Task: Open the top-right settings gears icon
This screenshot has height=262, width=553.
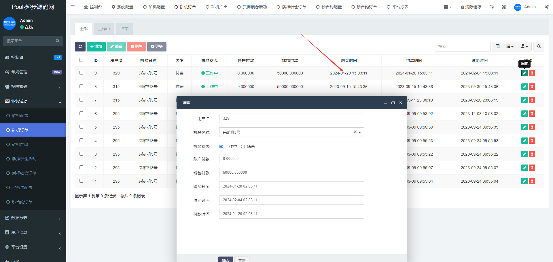Action: (546, 7)
